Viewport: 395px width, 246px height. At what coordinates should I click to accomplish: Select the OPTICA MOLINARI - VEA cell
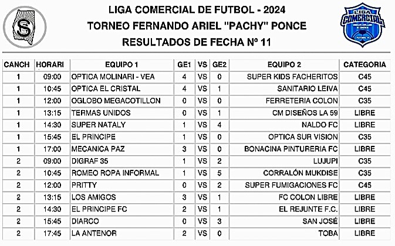coord(122,77)
